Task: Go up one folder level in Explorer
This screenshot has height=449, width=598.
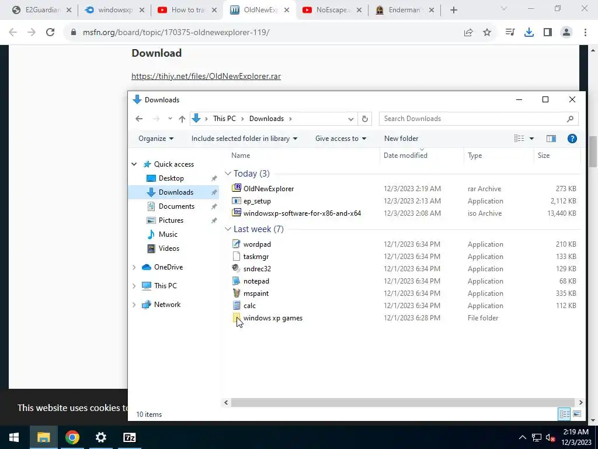Action: (x=182, y=119)
